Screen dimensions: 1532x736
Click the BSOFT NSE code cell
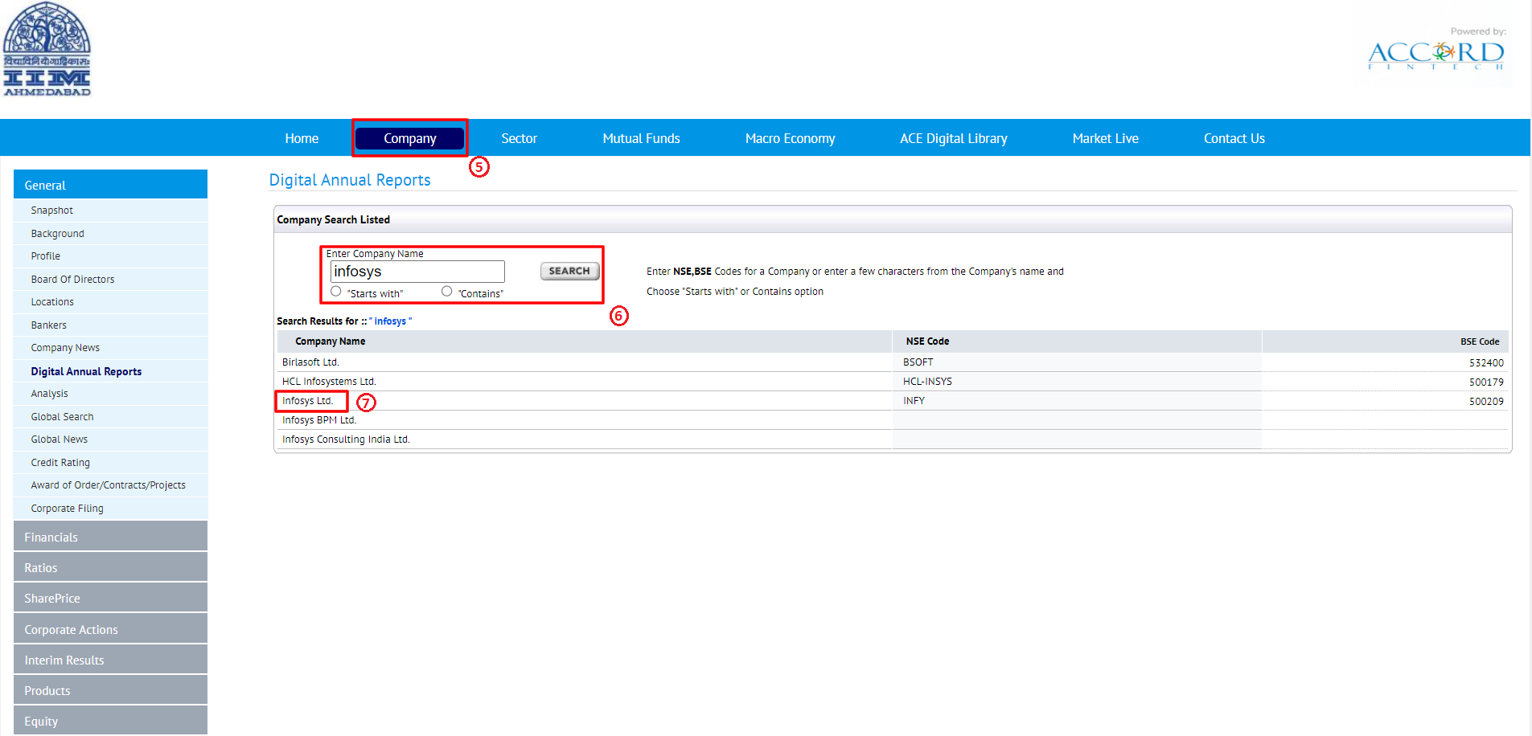918,362
